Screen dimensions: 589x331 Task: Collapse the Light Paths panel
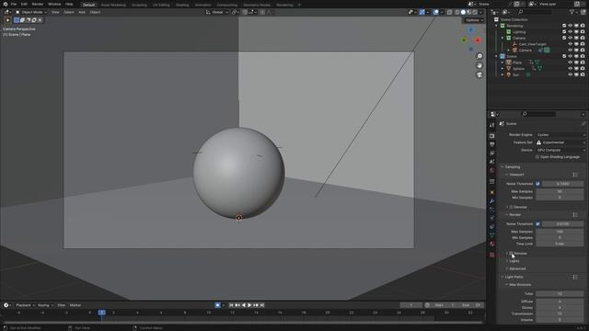point(502,277)
